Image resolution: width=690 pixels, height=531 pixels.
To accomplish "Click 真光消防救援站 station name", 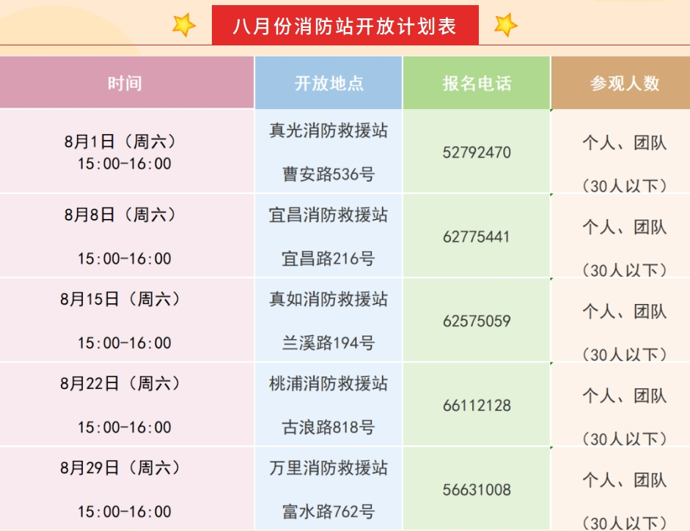I will pyautogui.click(x=329, y=130).
